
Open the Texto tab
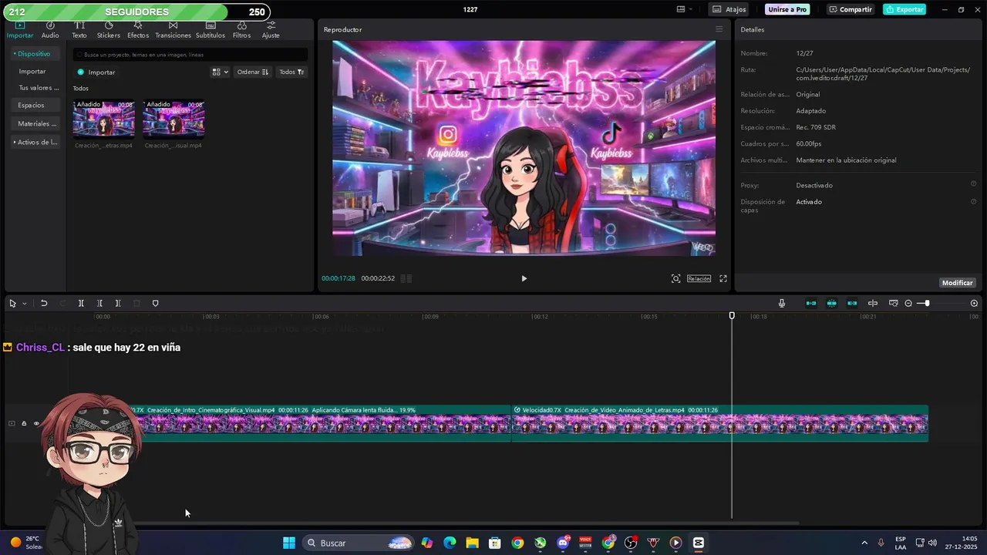click(79, 30)
